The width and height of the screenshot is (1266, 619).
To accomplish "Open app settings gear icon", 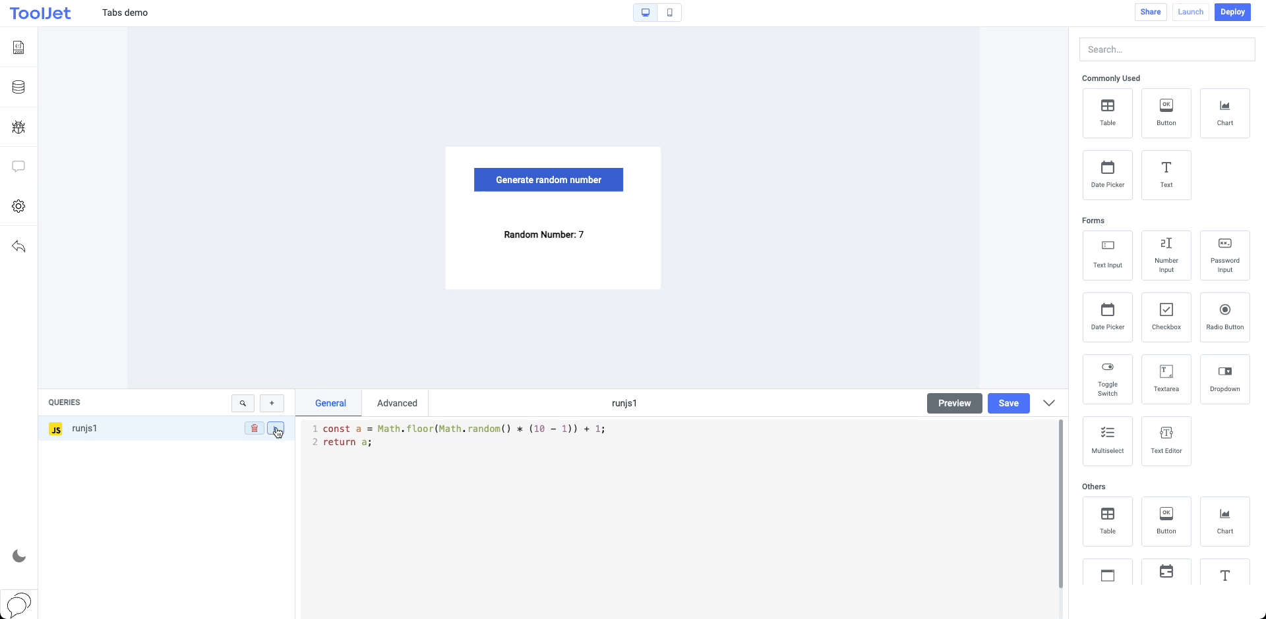I will pyautogui.click(x=18, y=206).
